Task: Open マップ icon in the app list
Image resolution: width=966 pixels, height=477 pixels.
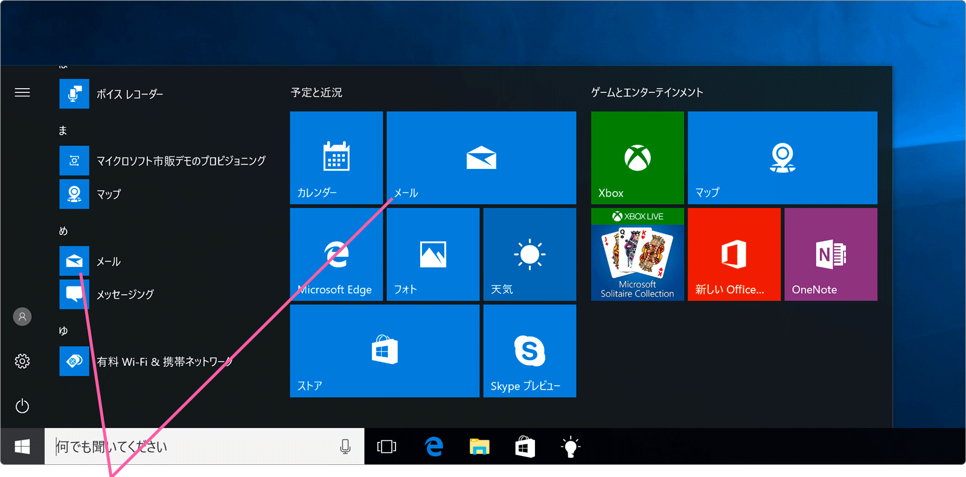Action: 74,194
